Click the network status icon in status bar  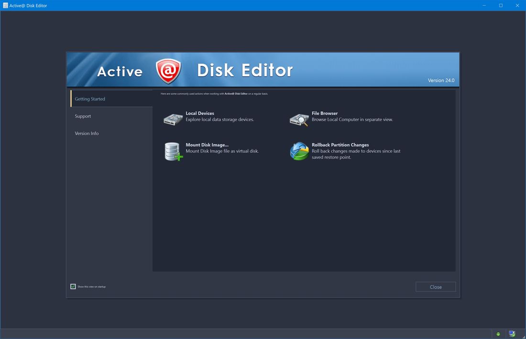[511, 333]
